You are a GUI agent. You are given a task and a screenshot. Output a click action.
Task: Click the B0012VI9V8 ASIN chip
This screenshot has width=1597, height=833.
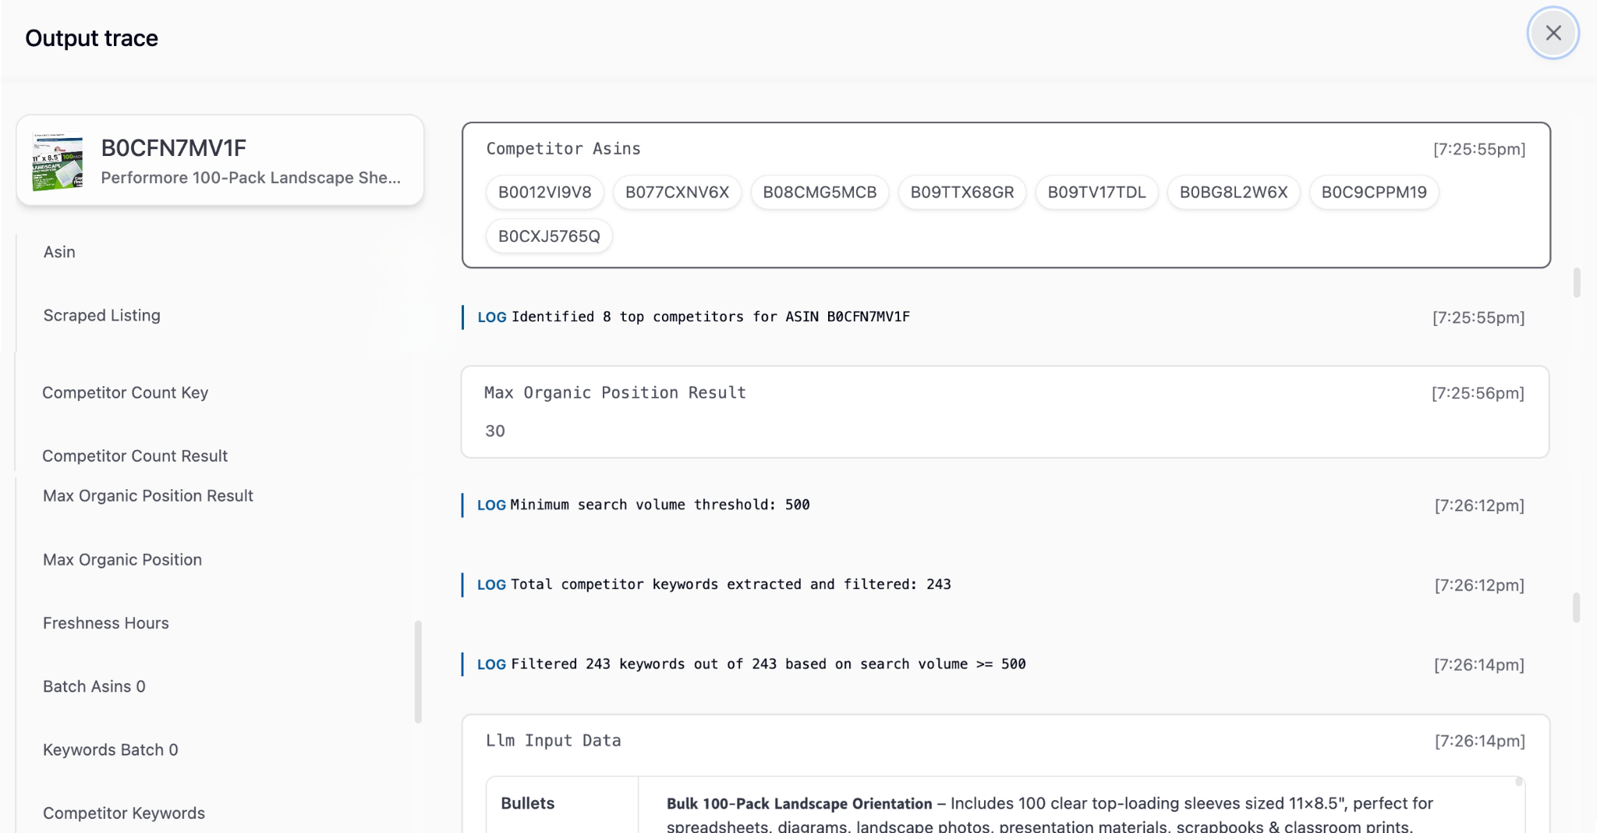544,191
